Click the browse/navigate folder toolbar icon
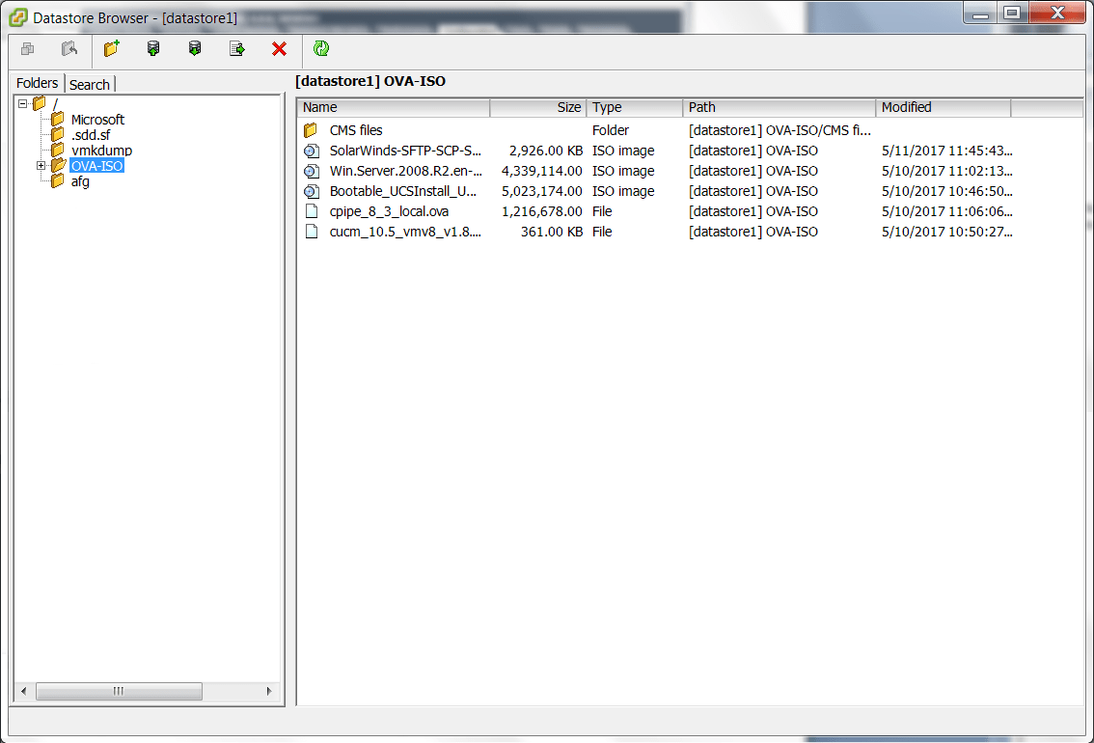This screenshot has width=1094, height=743. coord(69,49)
